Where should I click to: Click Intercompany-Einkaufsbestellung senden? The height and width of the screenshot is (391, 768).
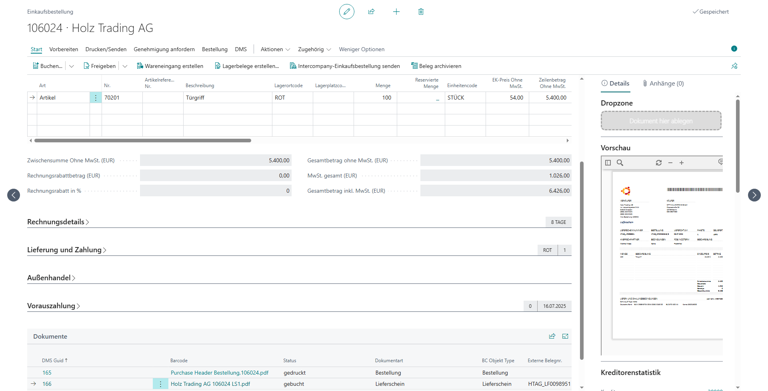pyautogui.click(x=345, y=66)
